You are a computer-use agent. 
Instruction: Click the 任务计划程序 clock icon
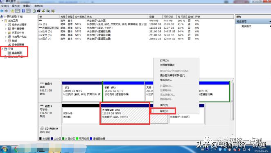pyautogui.click(x=9, y=25)
